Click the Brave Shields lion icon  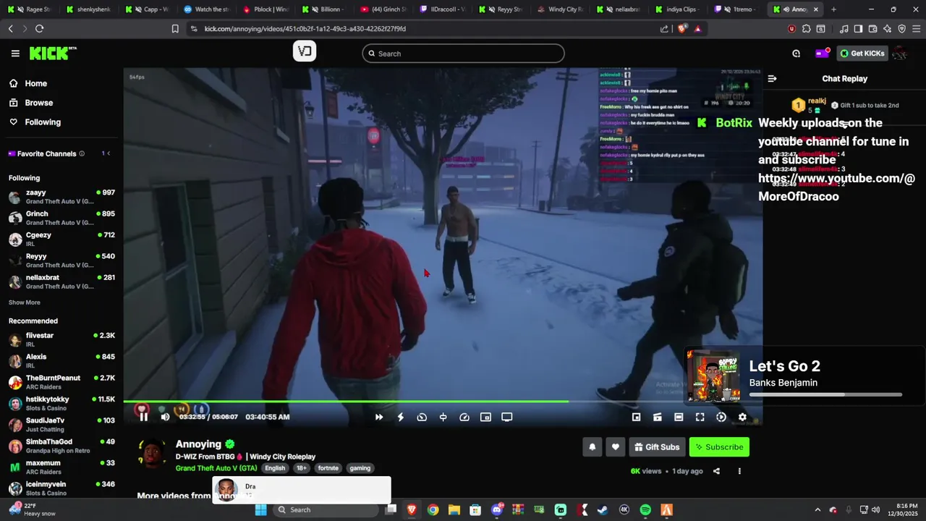pyautogui.click(x=682, y=29)
